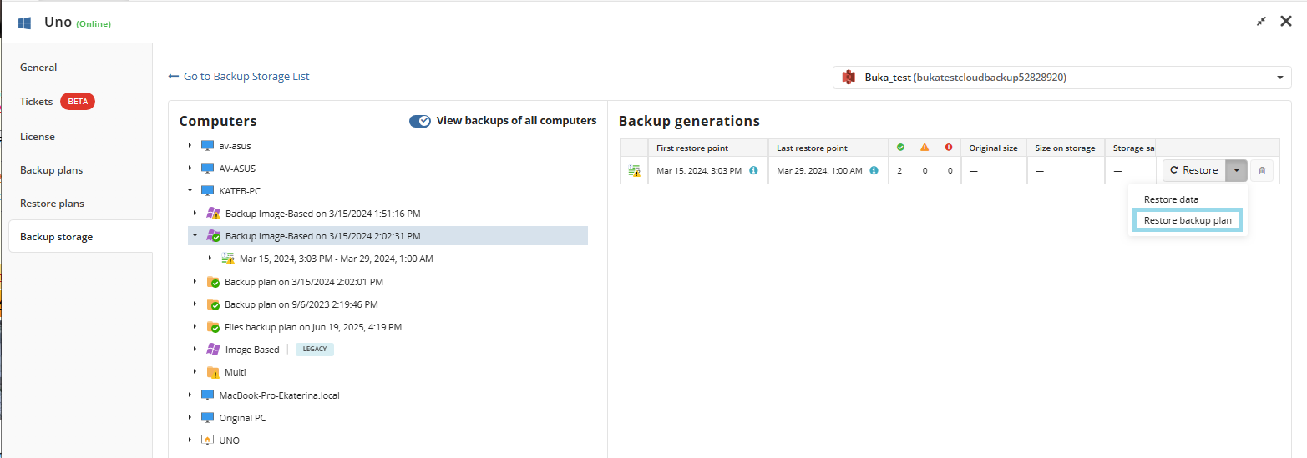Image resolution: width=1307 pixels, height=458 pixels.
Task: Select Restore backup plan menu option
Action: pyautogui.click(x=1188, y=220)
